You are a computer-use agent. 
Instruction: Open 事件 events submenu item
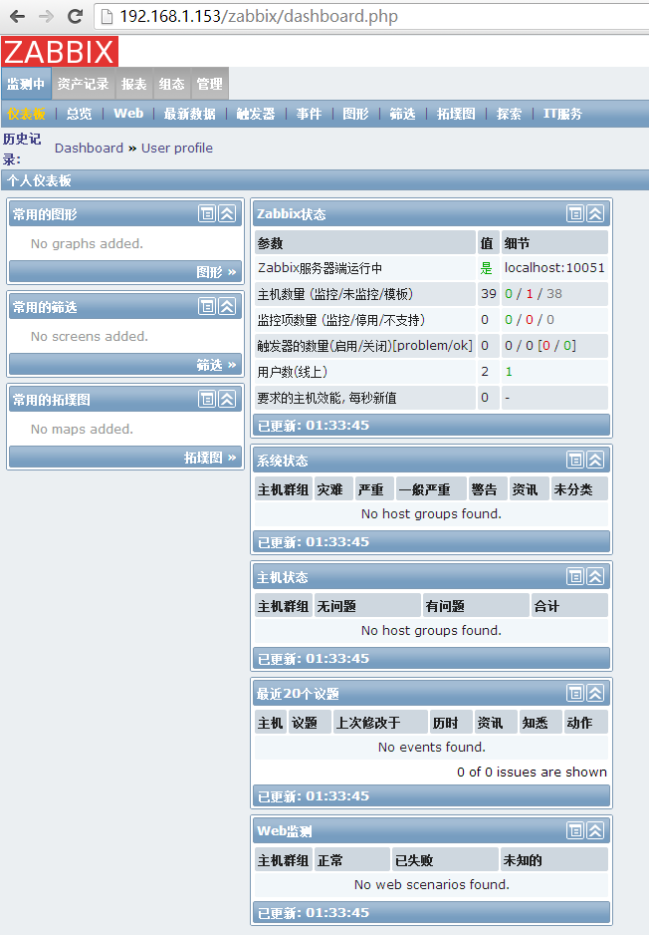click(x=309, y=114)
